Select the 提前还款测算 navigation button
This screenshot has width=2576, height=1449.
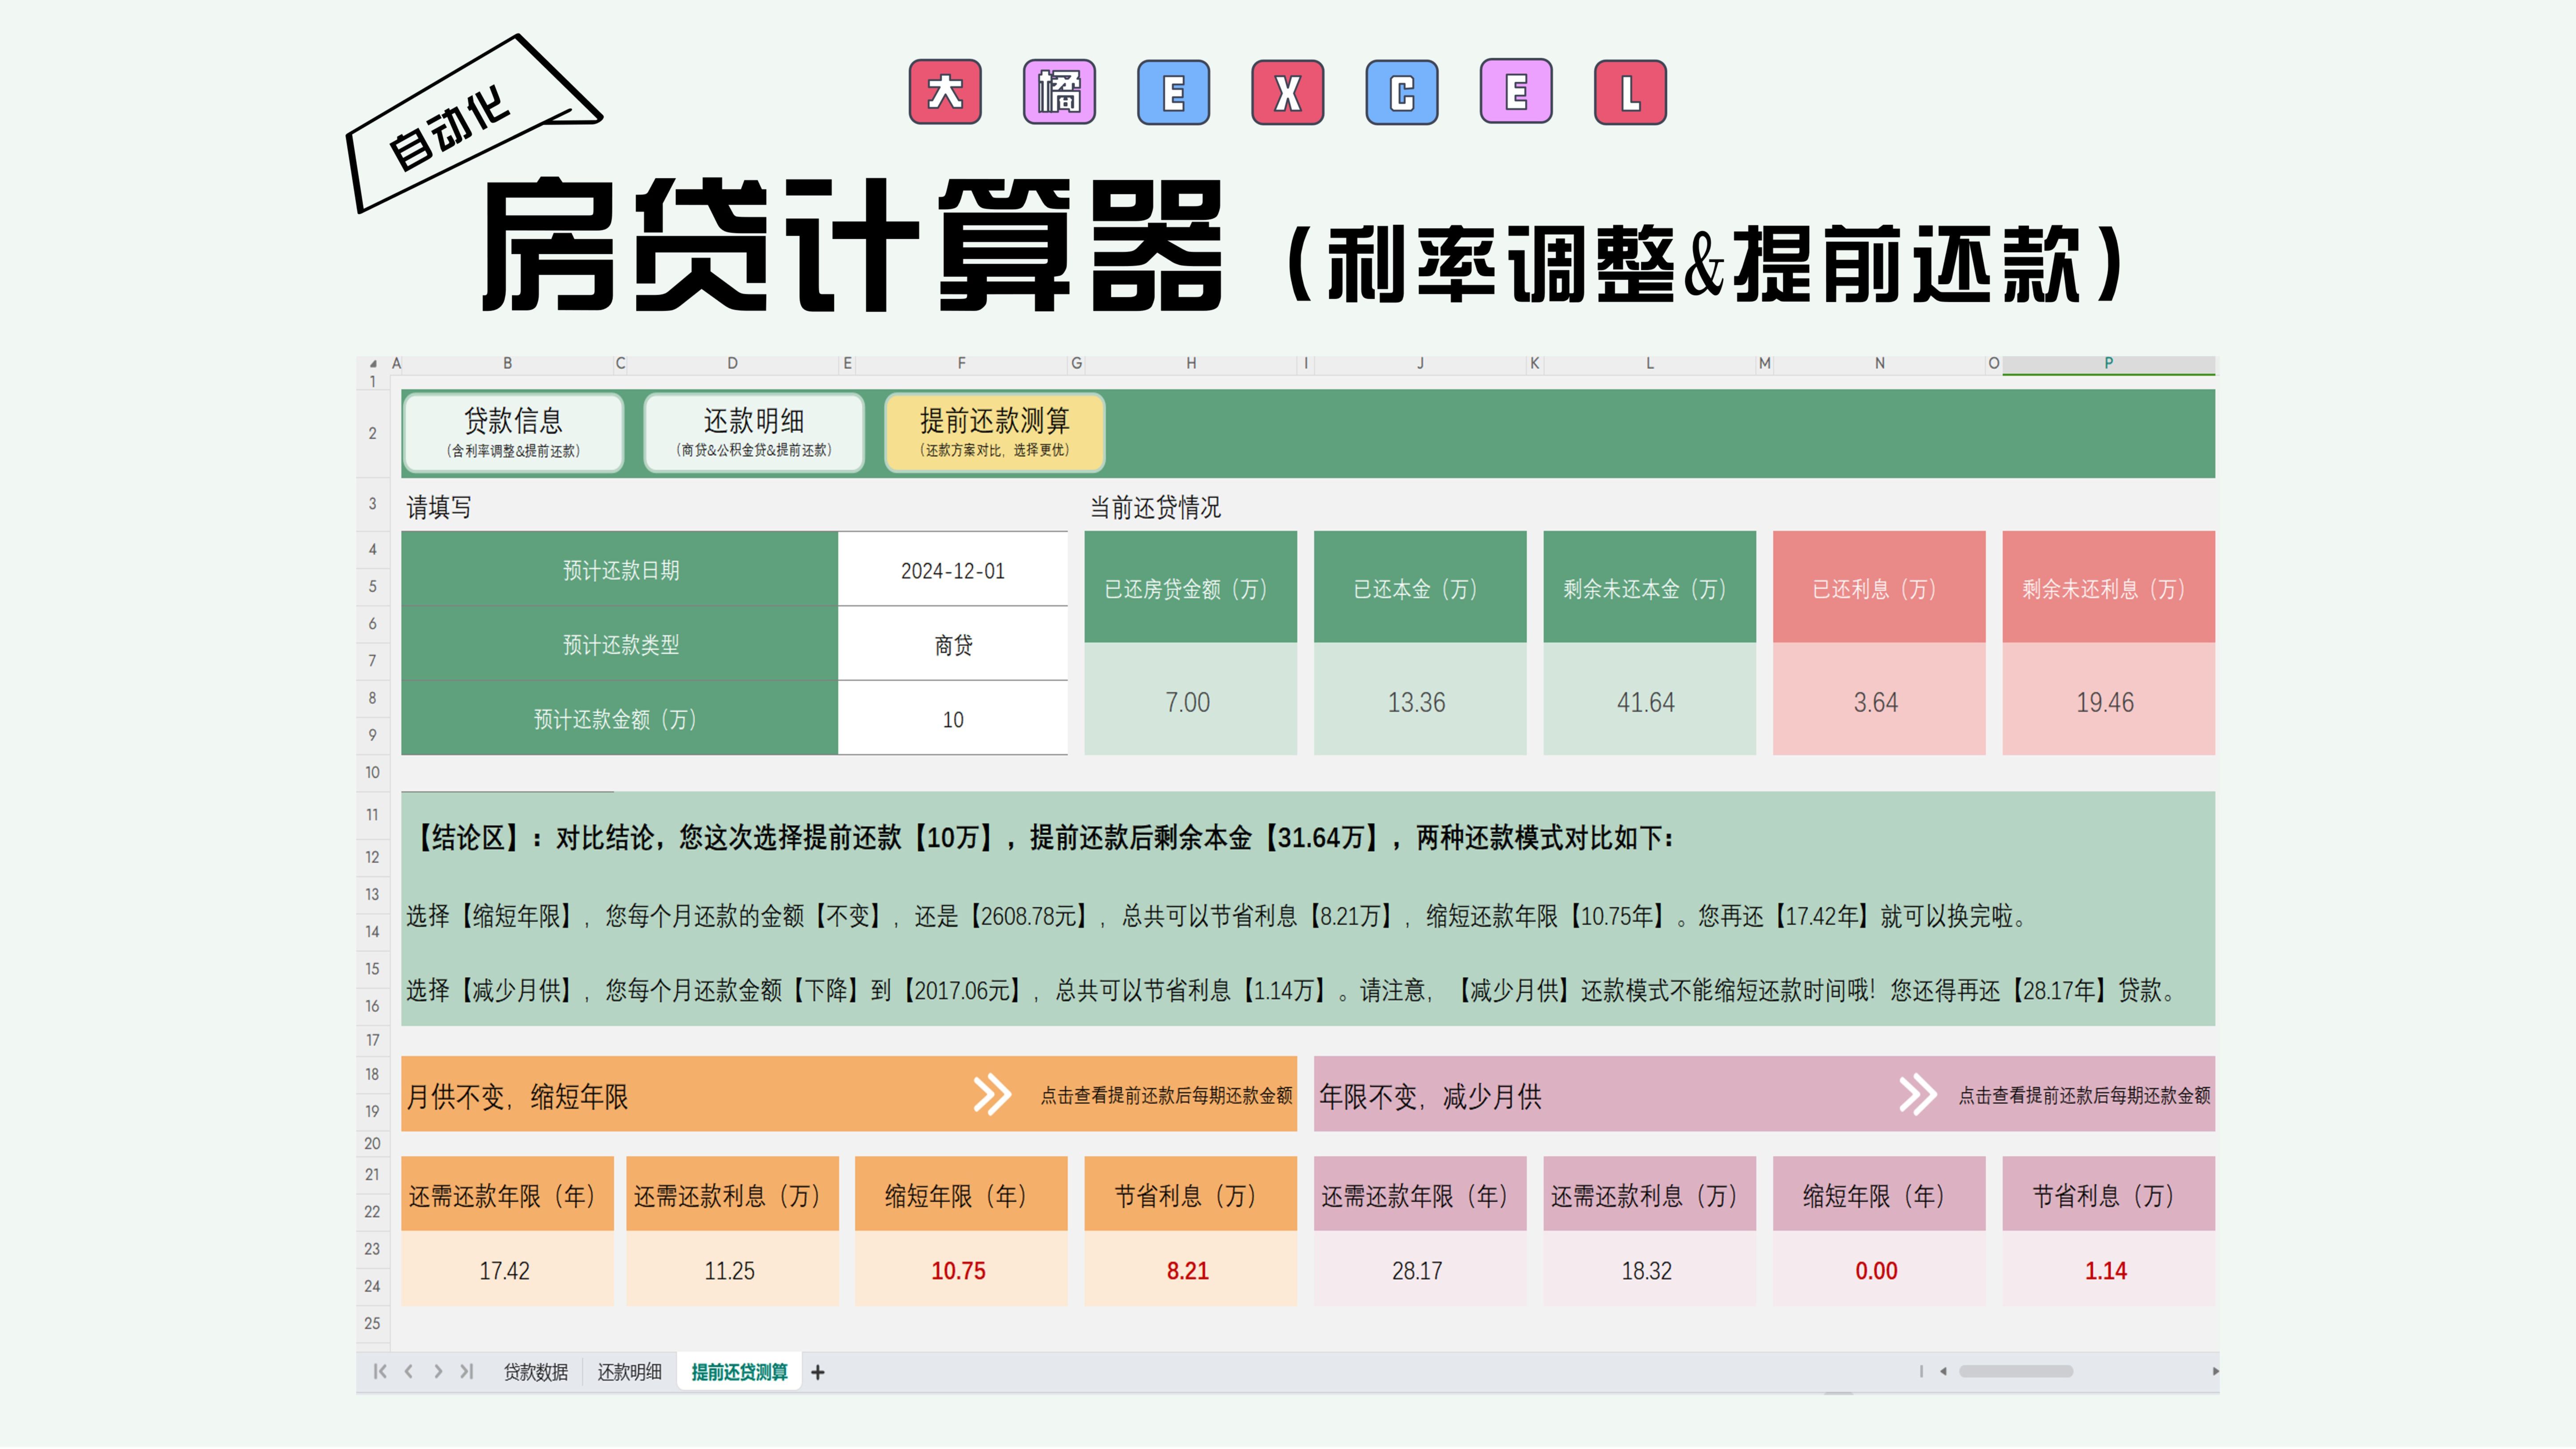995,433
